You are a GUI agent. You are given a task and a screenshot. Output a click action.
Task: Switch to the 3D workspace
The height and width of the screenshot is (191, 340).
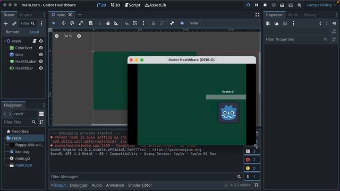[115, 5]
